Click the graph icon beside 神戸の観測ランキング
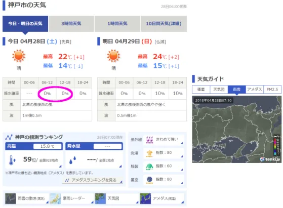 click(9, 137)
